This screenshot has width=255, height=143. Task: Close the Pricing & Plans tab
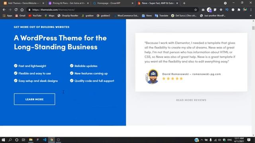click(88, 3)
